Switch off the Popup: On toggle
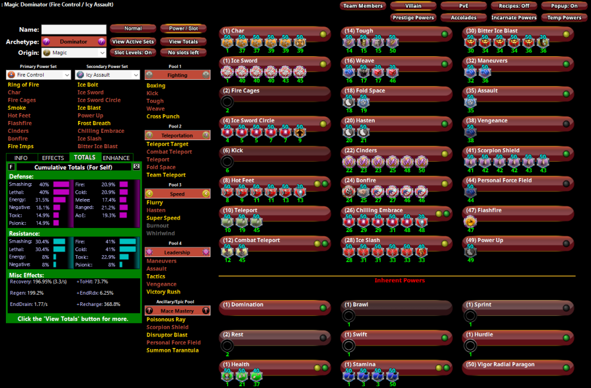The image size is (591, 388). click(x=564, y=6)
